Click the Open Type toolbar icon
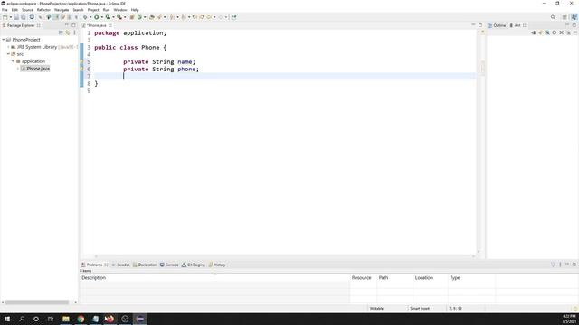The height and width of the screenshot is (325, 579). click(x=151, y=17)
